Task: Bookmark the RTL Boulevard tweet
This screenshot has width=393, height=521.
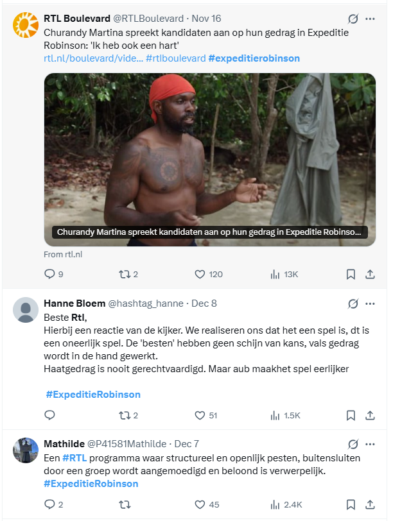Action: point(351,273)
